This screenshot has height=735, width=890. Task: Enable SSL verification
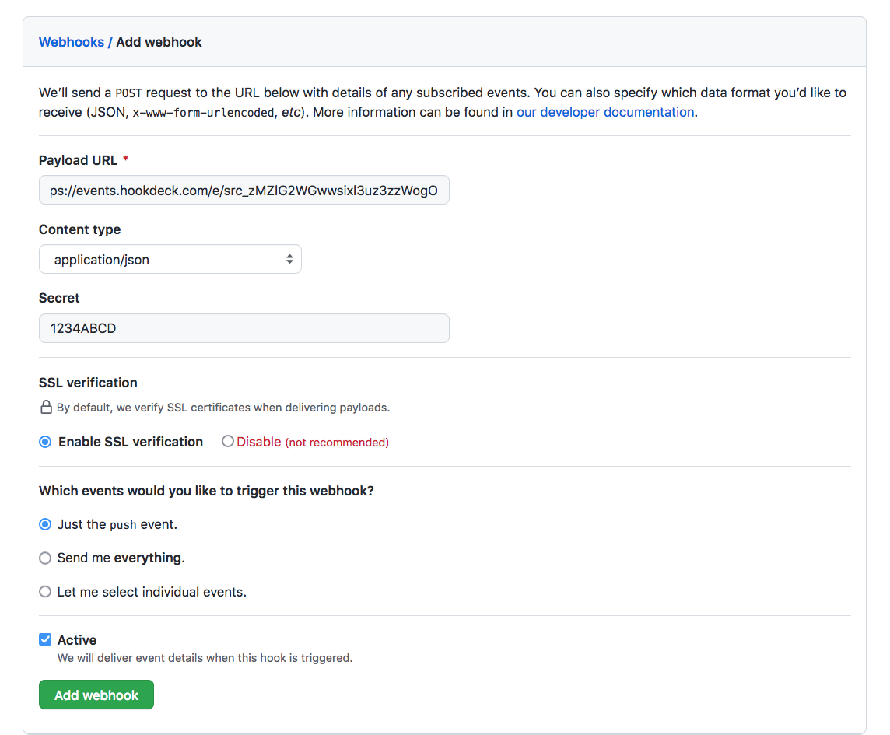click(x=44, y=441)
